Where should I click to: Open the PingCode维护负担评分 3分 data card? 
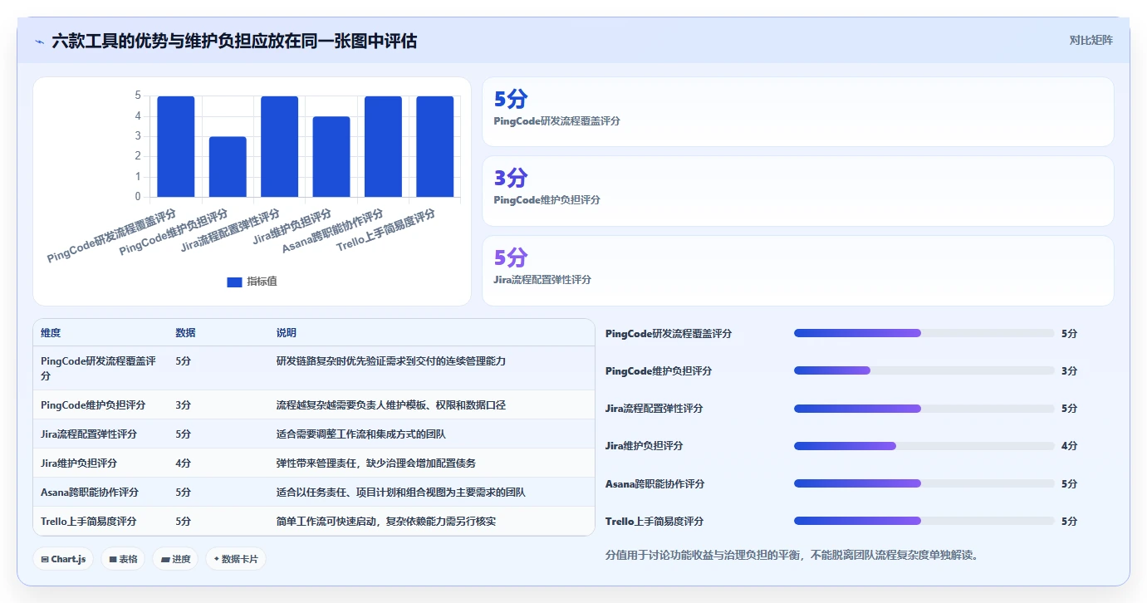pyautogui.click(x=797, y=191)
